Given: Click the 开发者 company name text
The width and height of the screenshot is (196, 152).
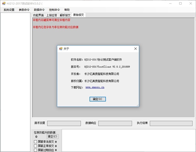Looking at the screenshot, I should (x=102, y=74).
